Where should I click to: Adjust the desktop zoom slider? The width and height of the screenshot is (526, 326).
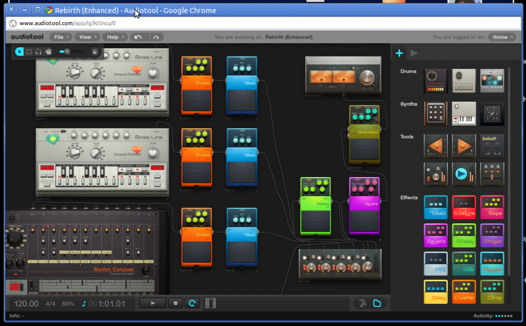[x=71, y=52]
